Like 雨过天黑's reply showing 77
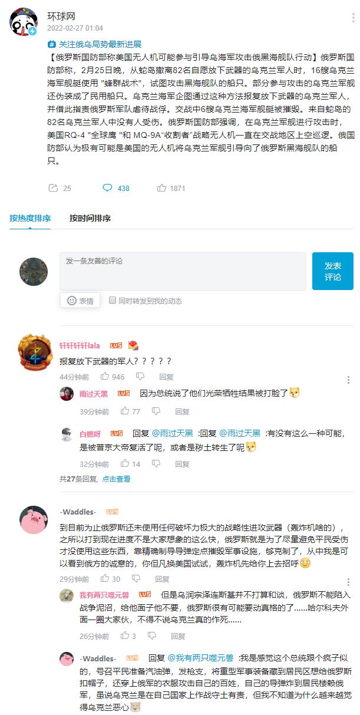Image resolution: width=360 pixels, height=715 pixels. [x=125, y=411]
